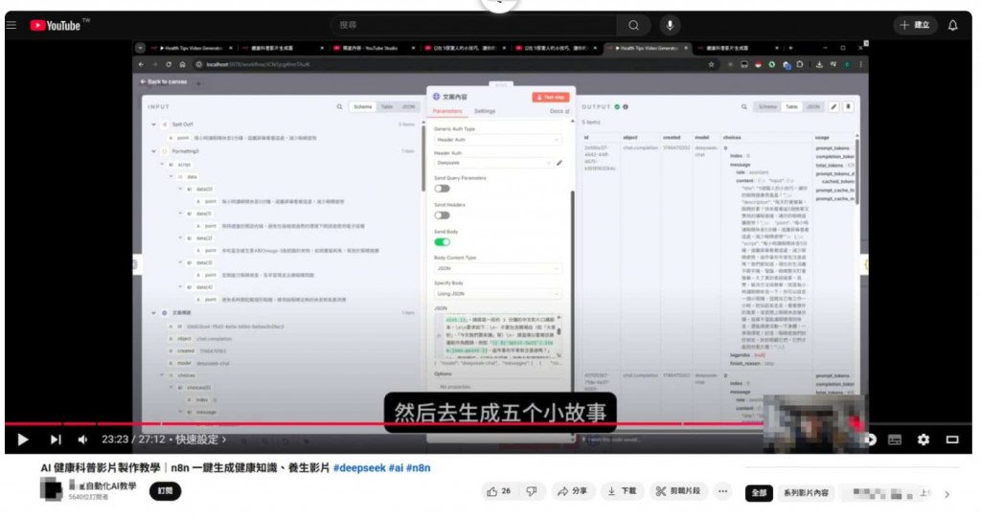Open the more actions ellipsis menu
This screenshot has height=520, width=981.
[724, 491]
